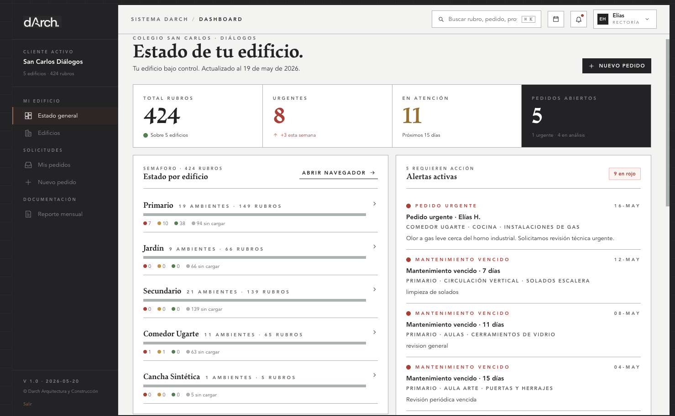The image size is (675, 416).
Task: Click '63 sin cargar' text
Action: 205,352
